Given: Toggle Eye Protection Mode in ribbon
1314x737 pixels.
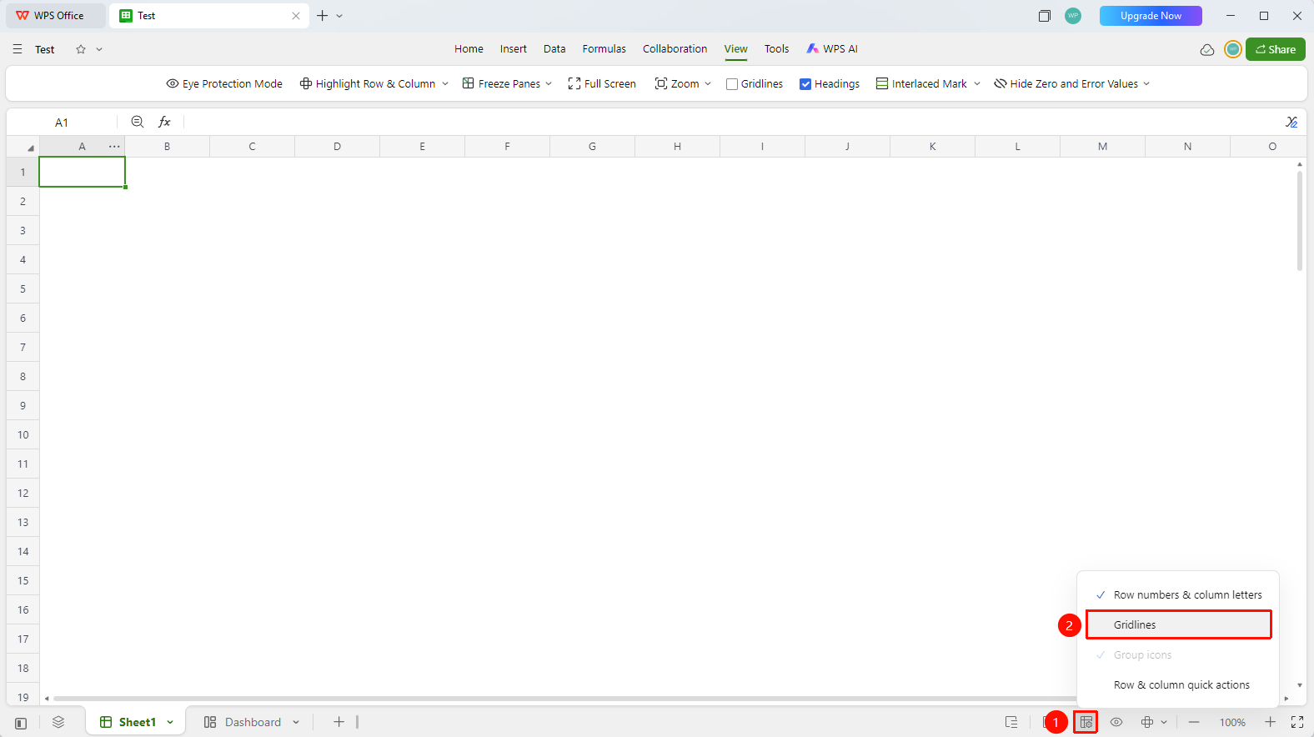Looking at the screenshot, I should [x=224, y=84].
